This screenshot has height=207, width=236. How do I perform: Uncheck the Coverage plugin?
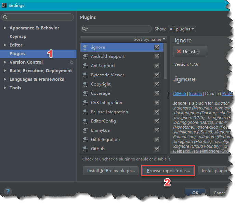pos(157,93)
